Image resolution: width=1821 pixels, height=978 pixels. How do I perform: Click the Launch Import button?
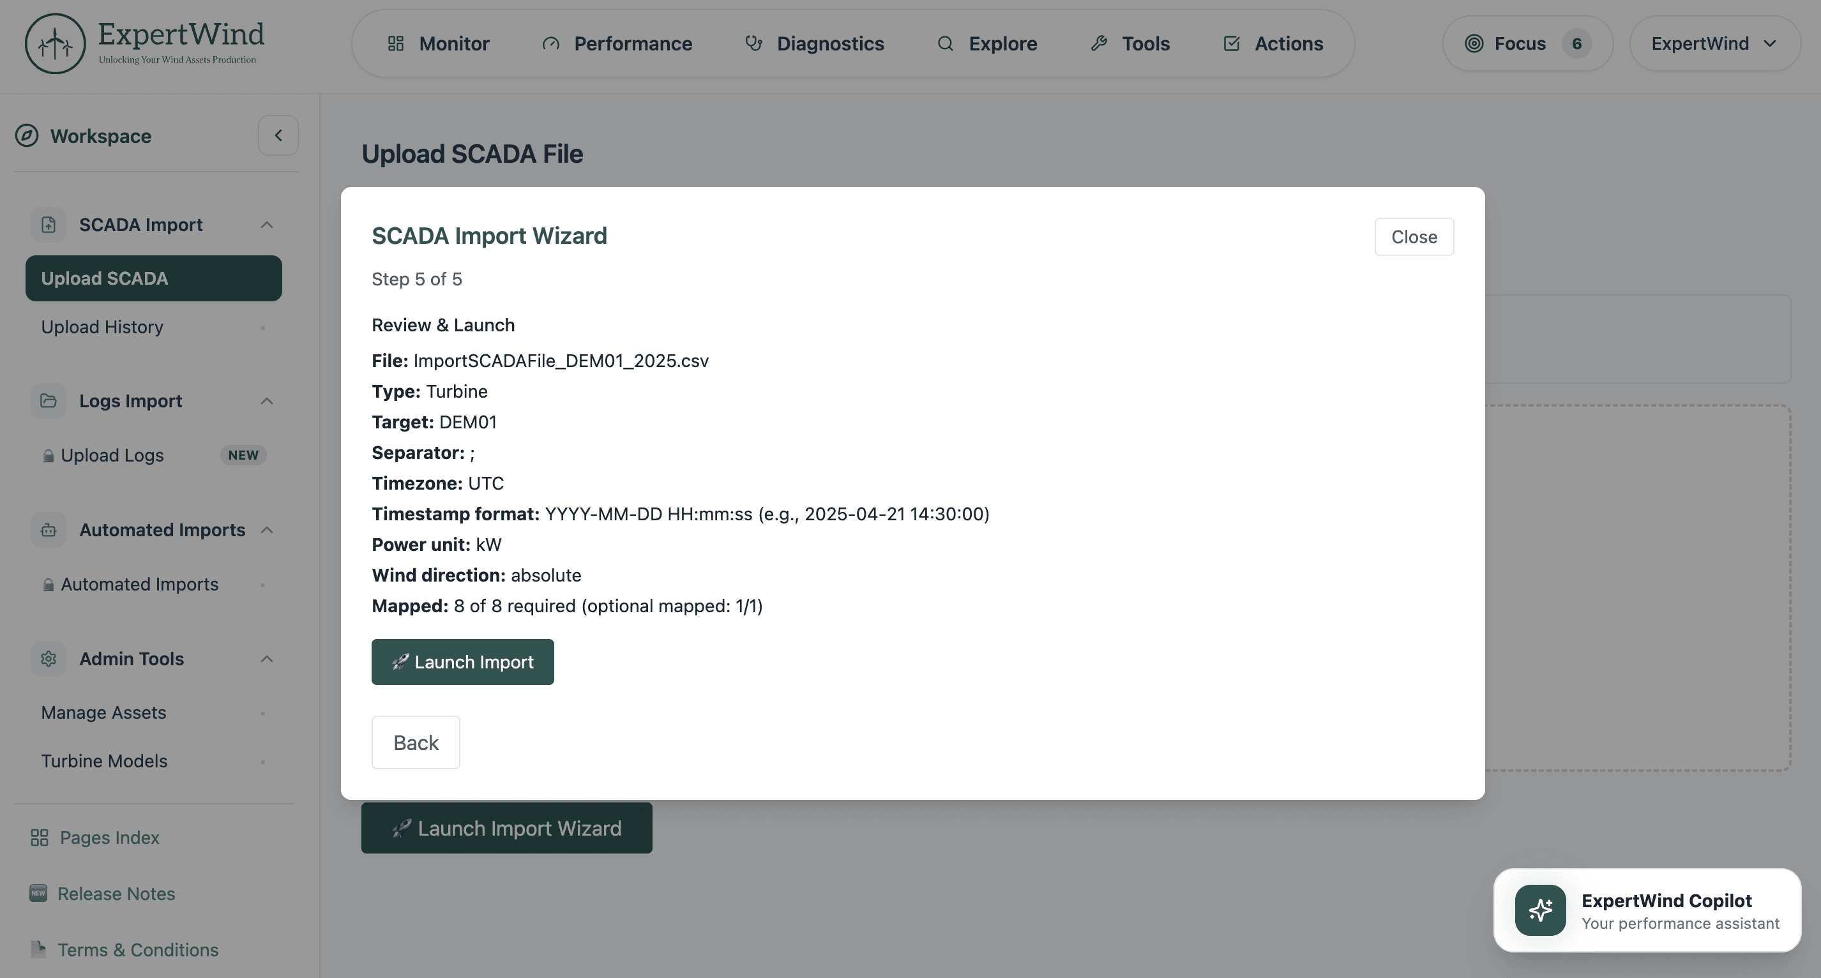click(x=462, y=662)
